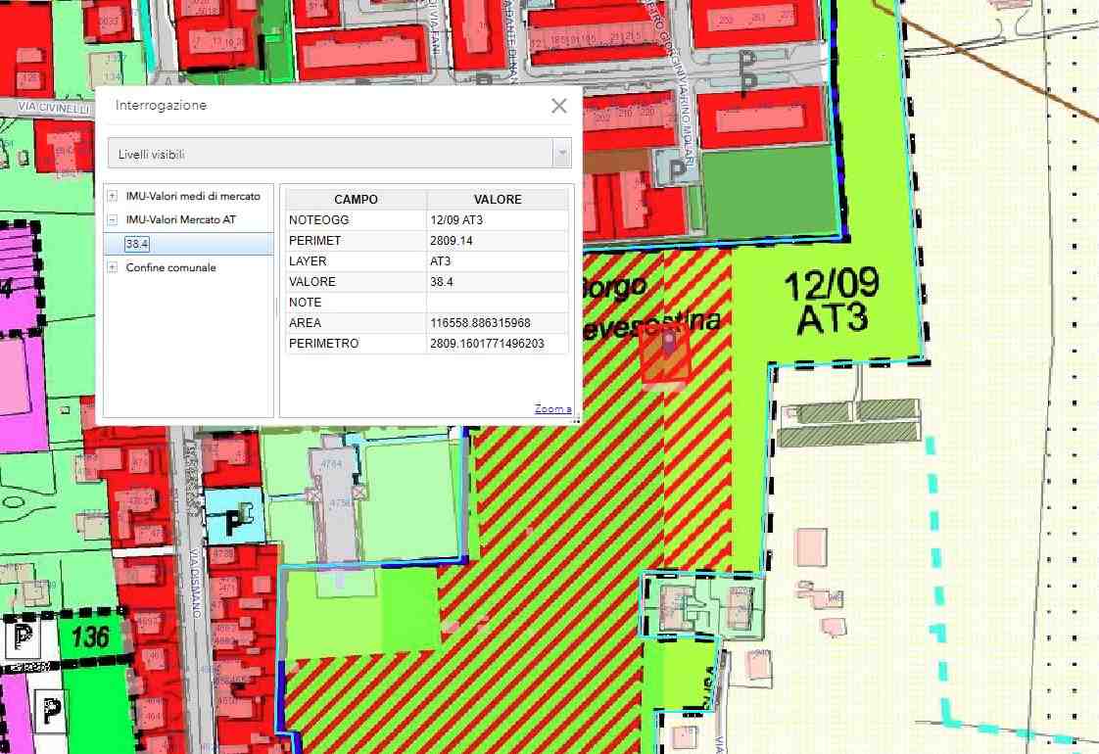The width and height of the screenshot is (1099, 754).
Task: Click the Zoom a link
Action: tap(552, 408)
